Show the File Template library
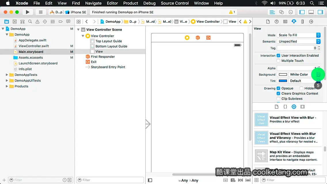 click(x=277, y=107)
